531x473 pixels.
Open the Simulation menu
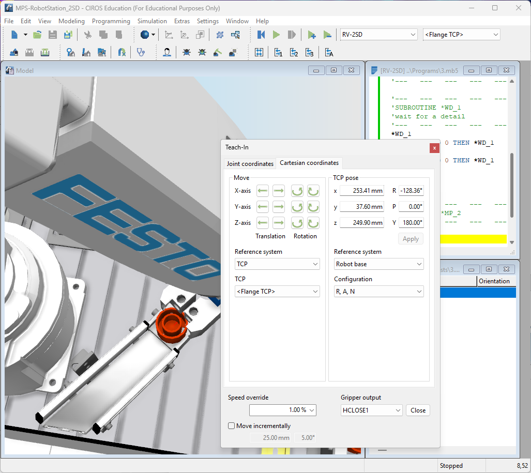[x=152, y=21]
